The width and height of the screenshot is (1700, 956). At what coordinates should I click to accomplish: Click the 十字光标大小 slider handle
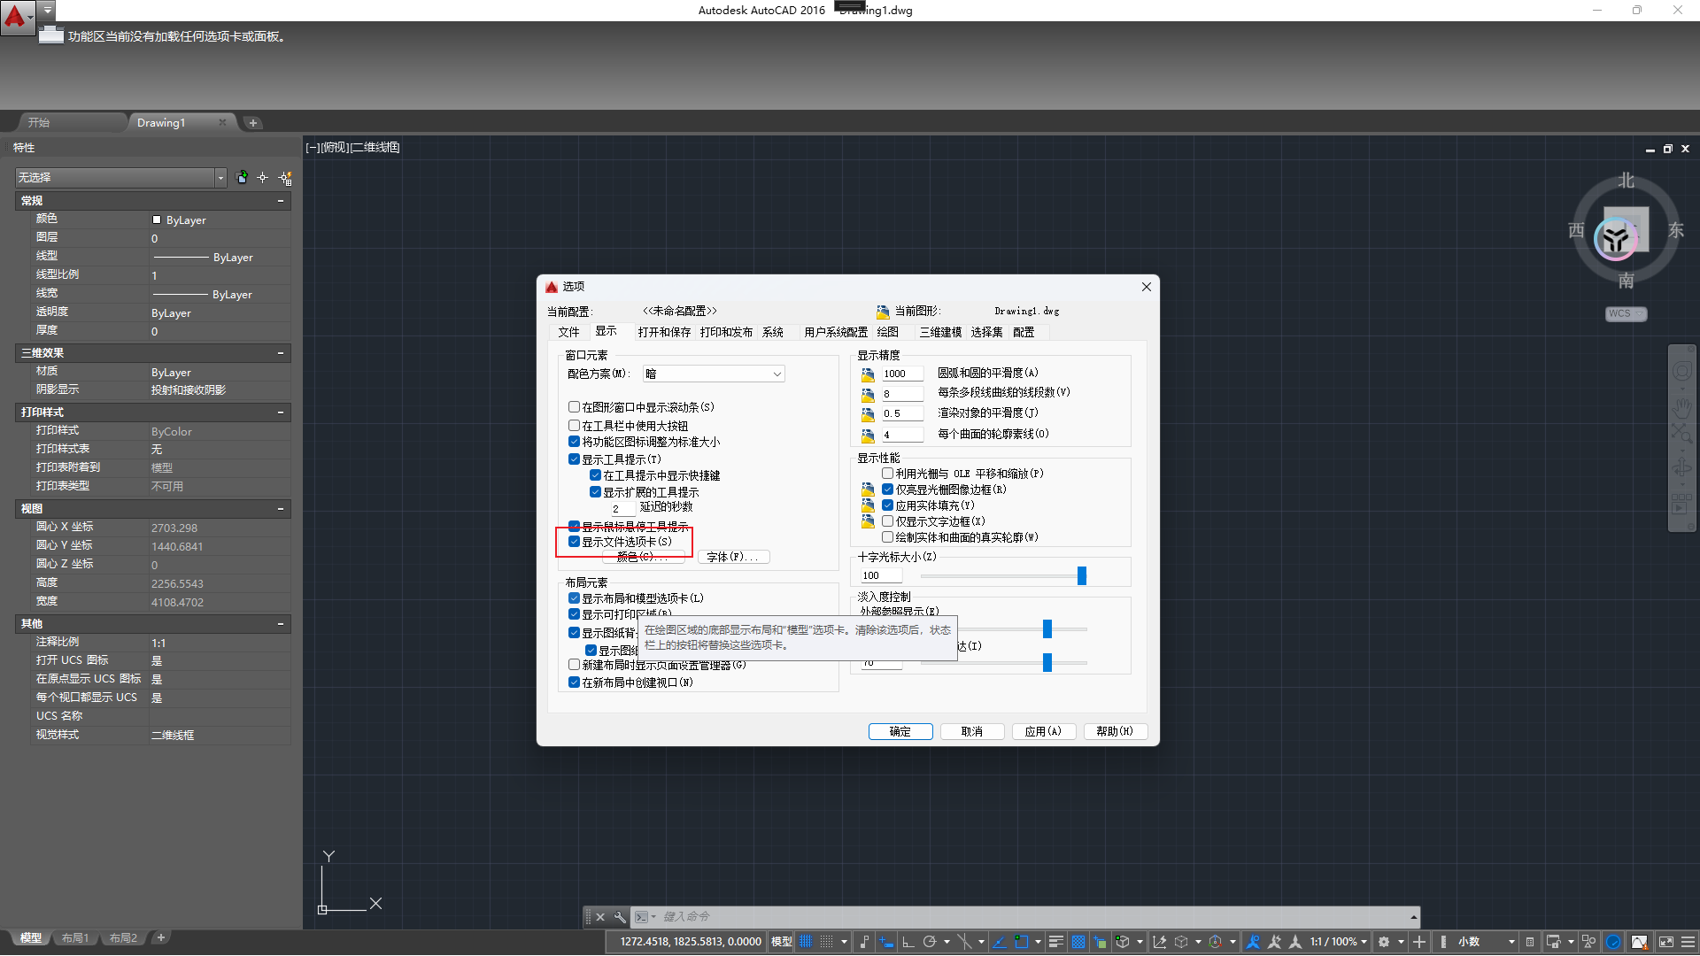[1081, 576]
